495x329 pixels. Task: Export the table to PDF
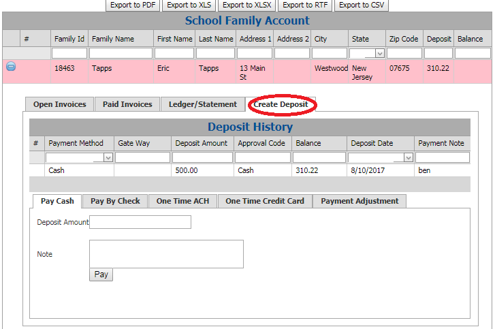[x=133, y=5]
